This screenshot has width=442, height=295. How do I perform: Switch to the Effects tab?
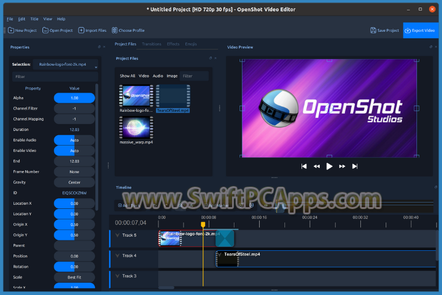pos(173,44)
